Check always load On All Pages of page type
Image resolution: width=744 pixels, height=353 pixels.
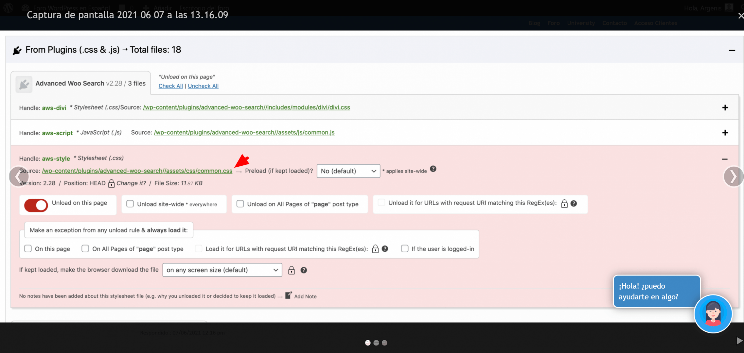(85, 249)
